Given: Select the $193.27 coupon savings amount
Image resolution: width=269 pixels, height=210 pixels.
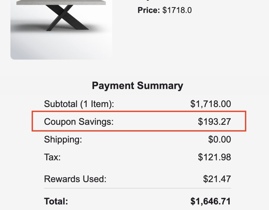Looking at the screenshot, I should tap(214, 122).
